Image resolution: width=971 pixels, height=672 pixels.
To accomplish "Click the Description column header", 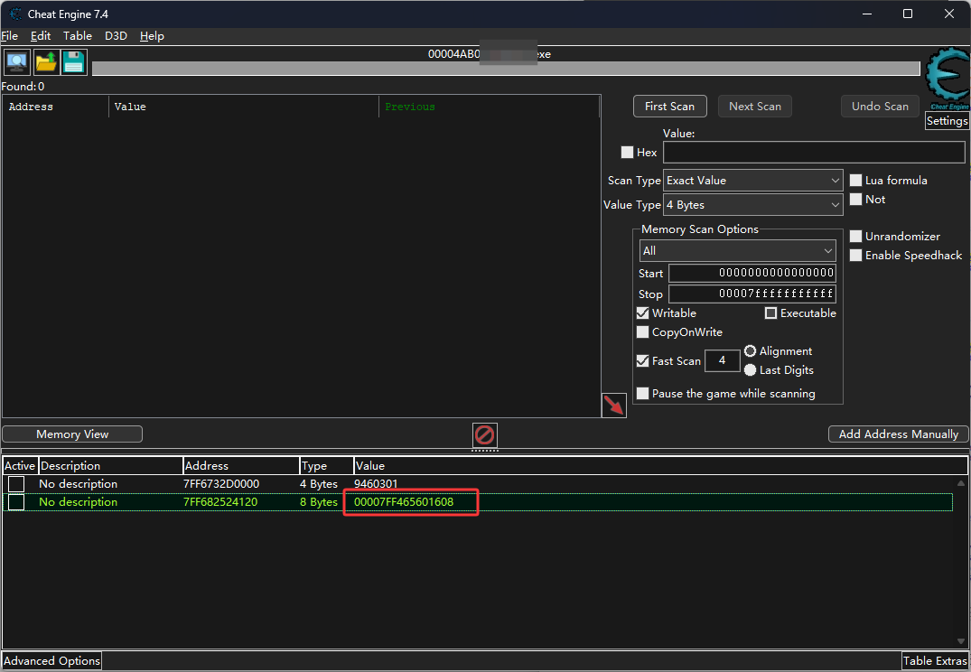I will [x=111, y=466].
